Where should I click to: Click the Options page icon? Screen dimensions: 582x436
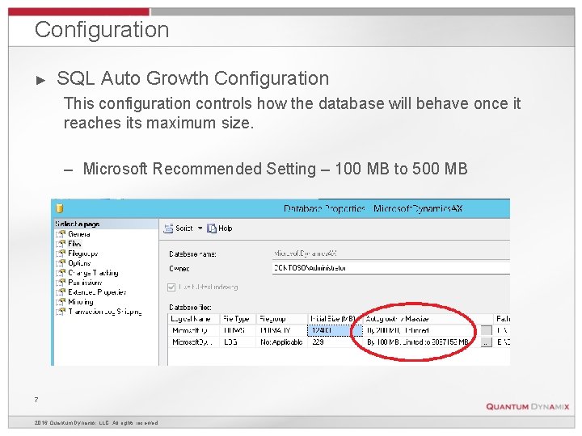pyautogui.click(x=61, y=263)
